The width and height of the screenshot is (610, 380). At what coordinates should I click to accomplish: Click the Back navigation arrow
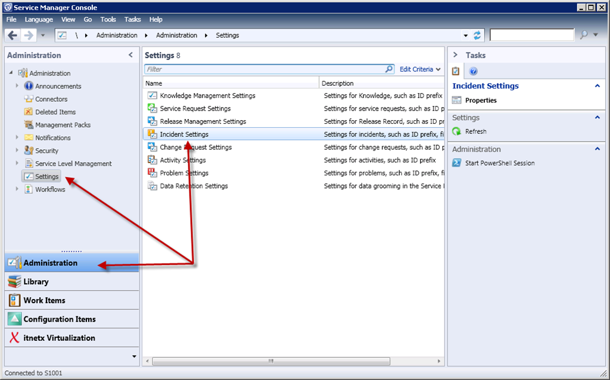point(13,35)
